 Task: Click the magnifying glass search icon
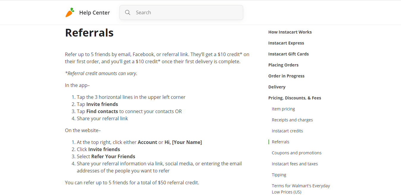tap(128, 12)
